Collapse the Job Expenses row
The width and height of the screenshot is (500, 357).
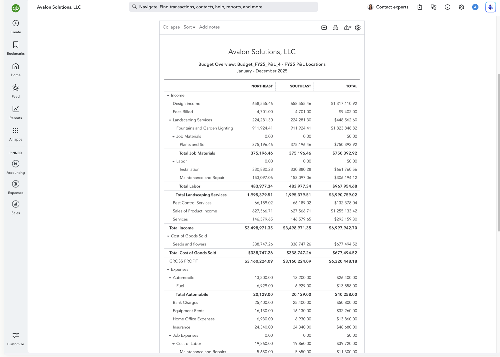pyautogui.click(x=170, y=336)
